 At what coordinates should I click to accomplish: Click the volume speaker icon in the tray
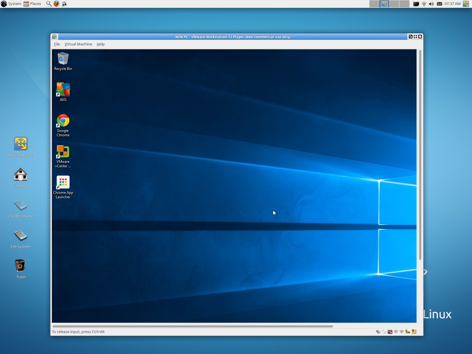tap(431, 4)
